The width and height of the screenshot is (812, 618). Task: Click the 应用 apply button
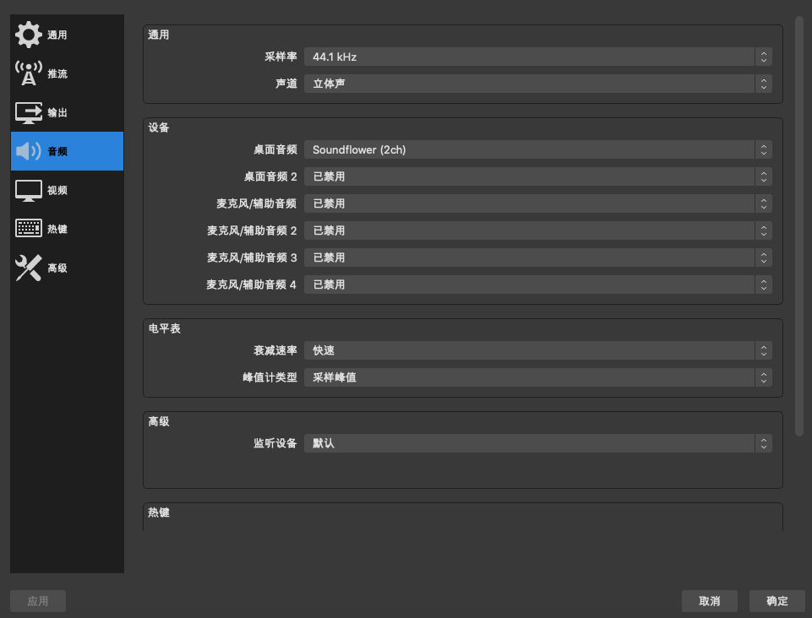click(x=38, y=601)
